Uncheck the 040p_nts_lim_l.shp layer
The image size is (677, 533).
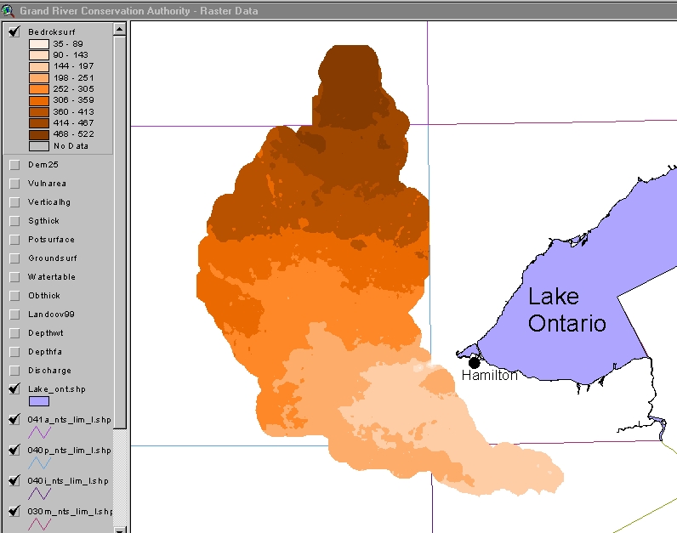coord(14,451)
